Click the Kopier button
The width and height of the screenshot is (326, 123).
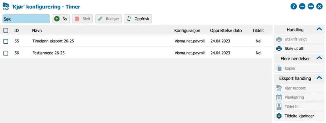click(299, 69)
